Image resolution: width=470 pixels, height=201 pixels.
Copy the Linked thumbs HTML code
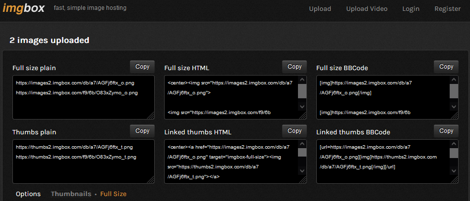[294, 131]
